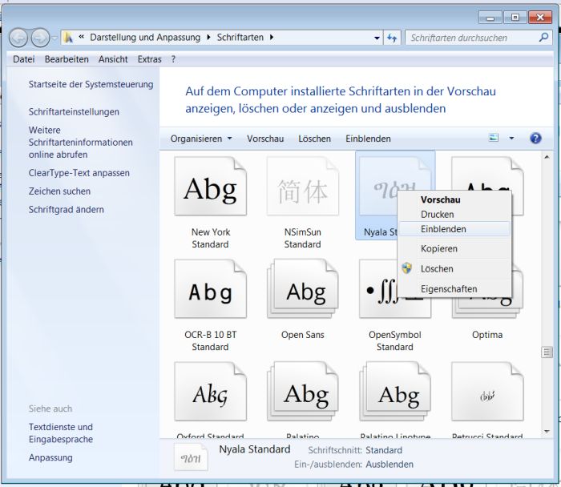Click the Vorschau toolbar button

tap(265, 139)
